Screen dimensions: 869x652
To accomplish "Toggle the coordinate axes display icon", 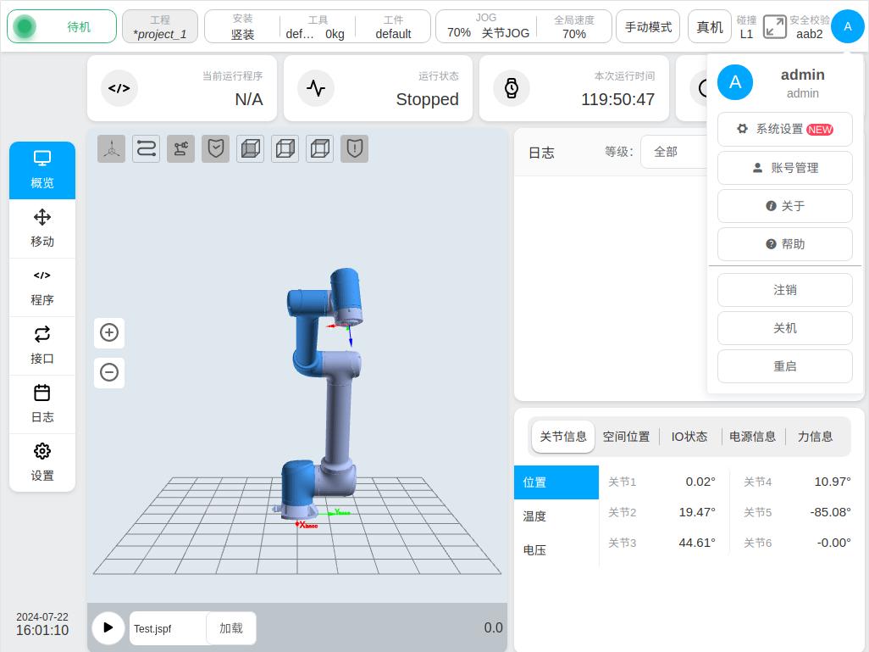I will pyautogui.click(x=111, y=149).
